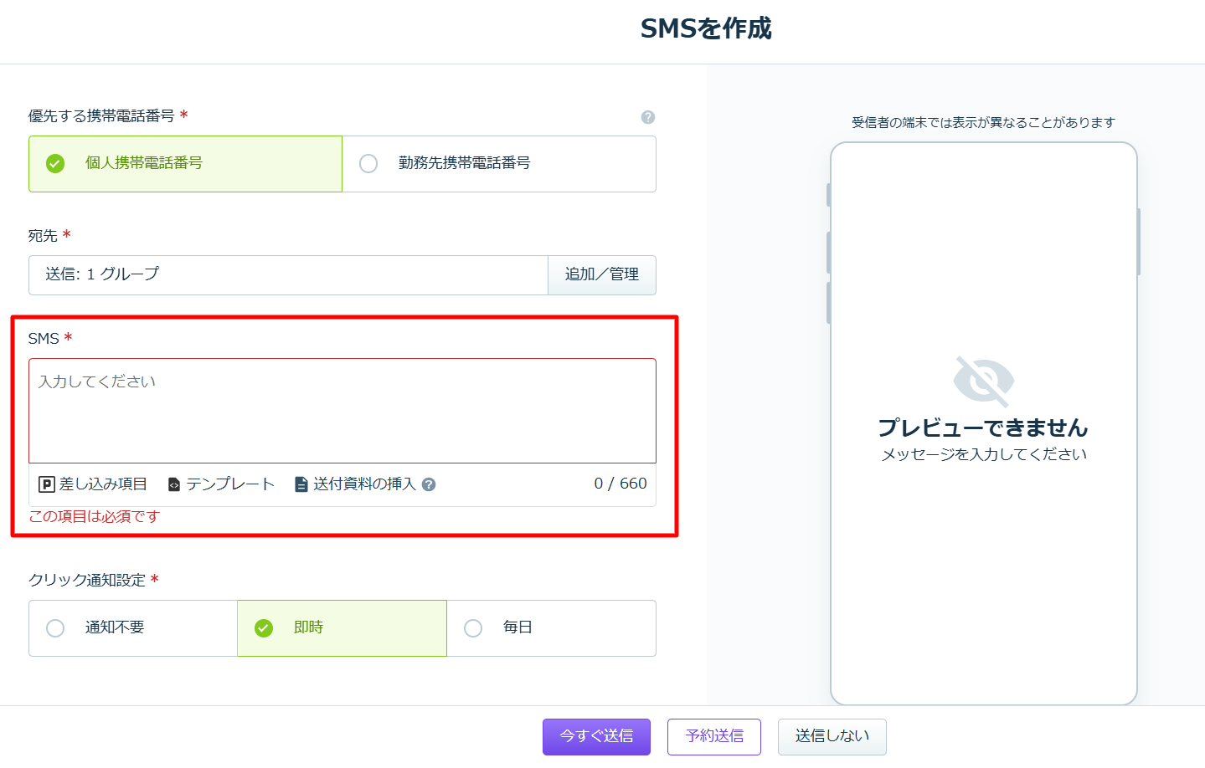Click the 送付資料の挿入 document icon
Viewport: 1205px width, 768px height.
tap(301, 484)
